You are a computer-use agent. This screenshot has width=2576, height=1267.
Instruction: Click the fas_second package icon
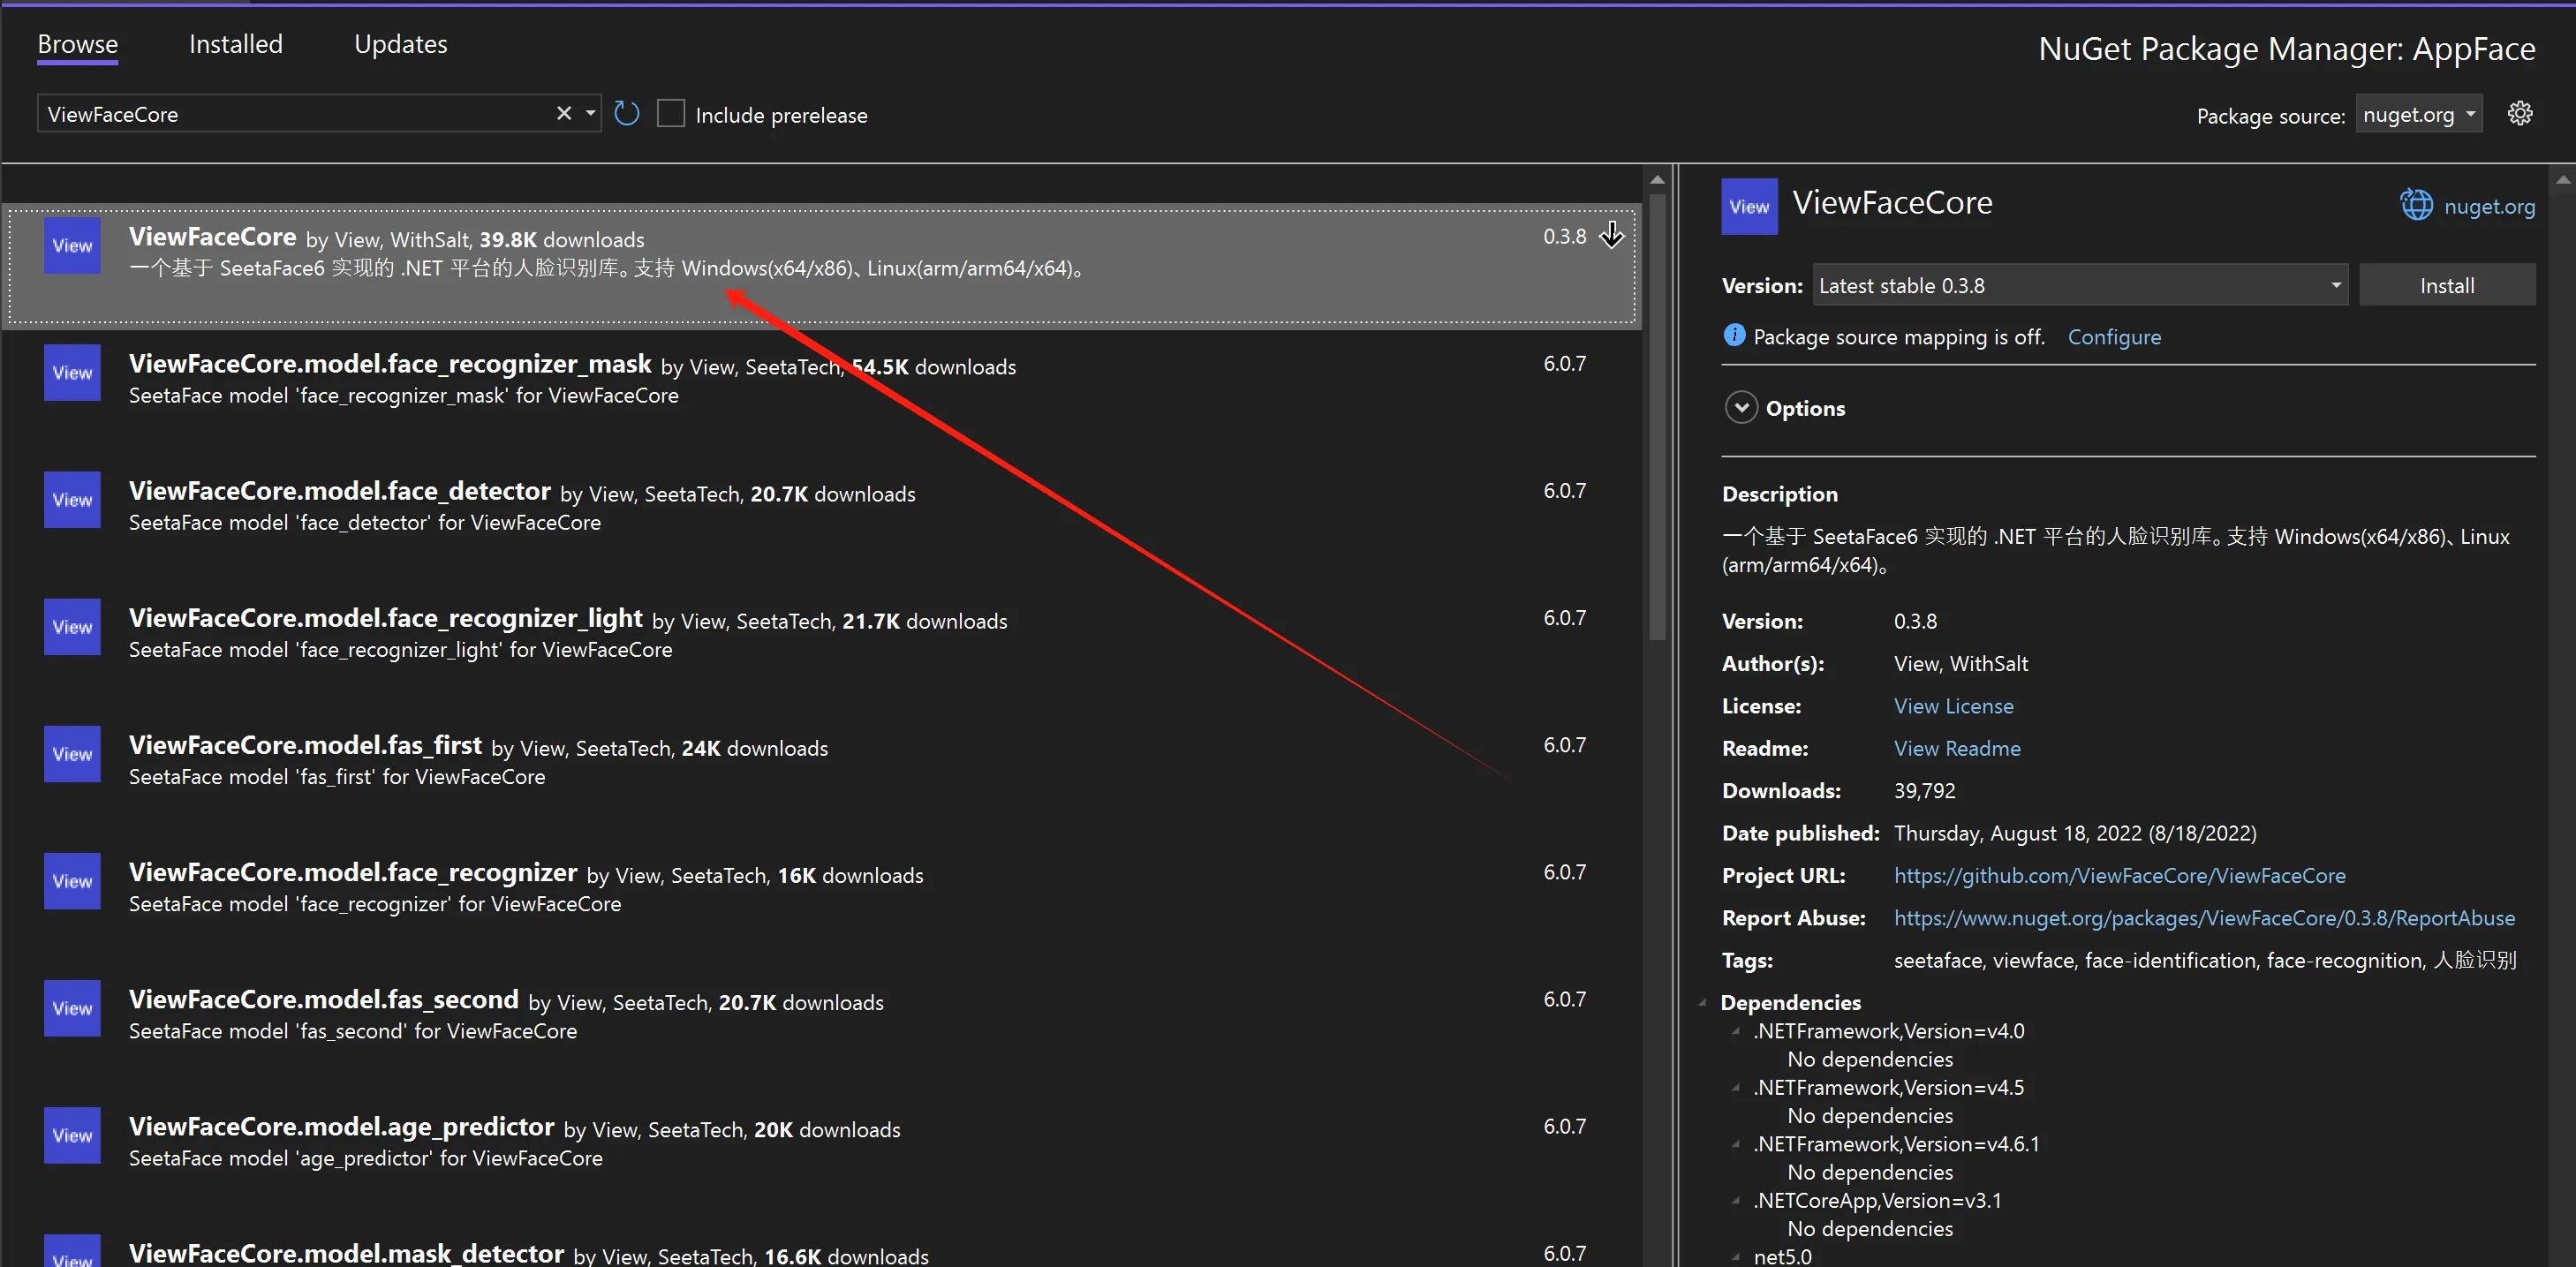coord(72,1008)
